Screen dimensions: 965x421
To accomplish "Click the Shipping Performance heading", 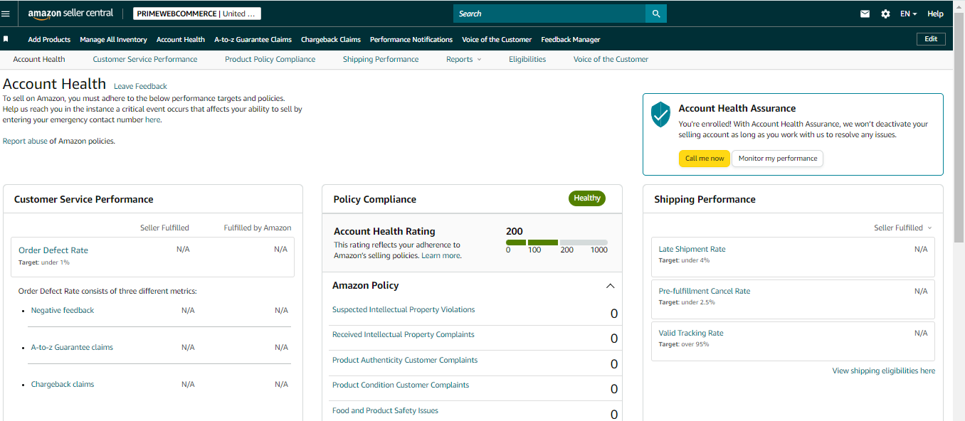I will coord(705,199).
